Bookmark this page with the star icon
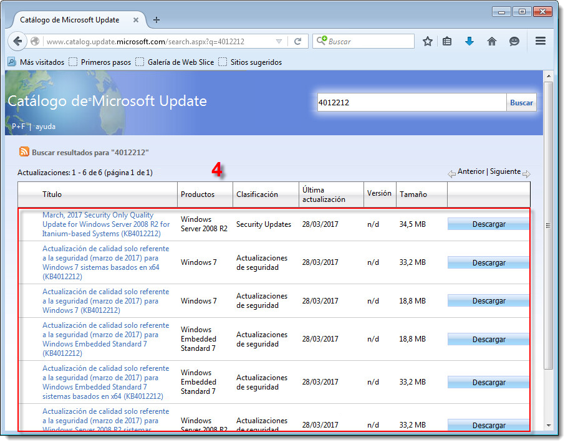The width and height of the screenshot is (568, 445). [428, 41]
